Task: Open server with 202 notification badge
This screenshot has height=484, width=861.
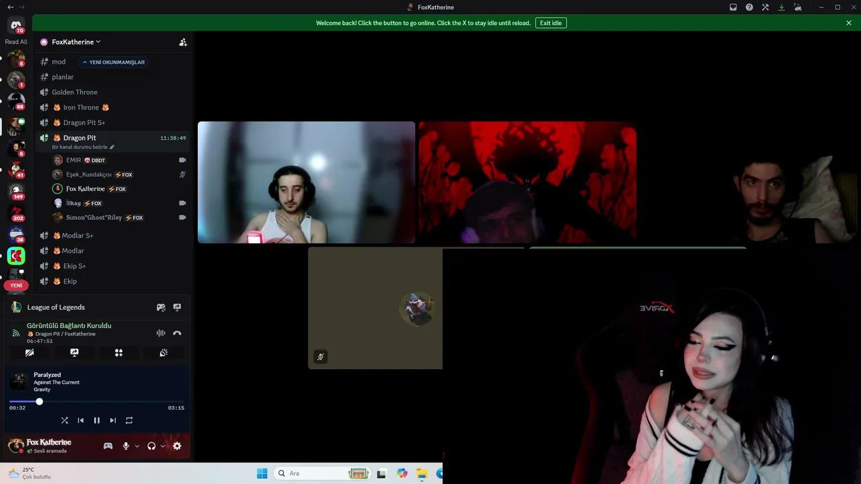Action: click(16, 212)
